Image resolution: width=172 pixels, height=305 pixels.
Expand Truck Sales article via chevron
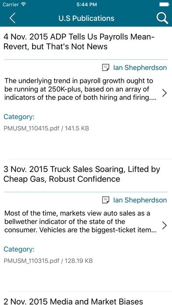[x=165, y=226]
